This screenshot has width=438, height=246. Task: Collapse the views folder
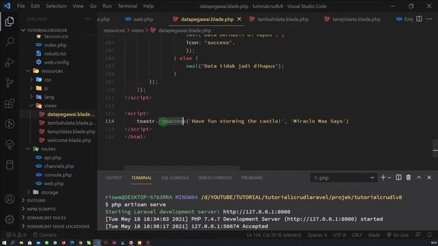coord(31,105)
